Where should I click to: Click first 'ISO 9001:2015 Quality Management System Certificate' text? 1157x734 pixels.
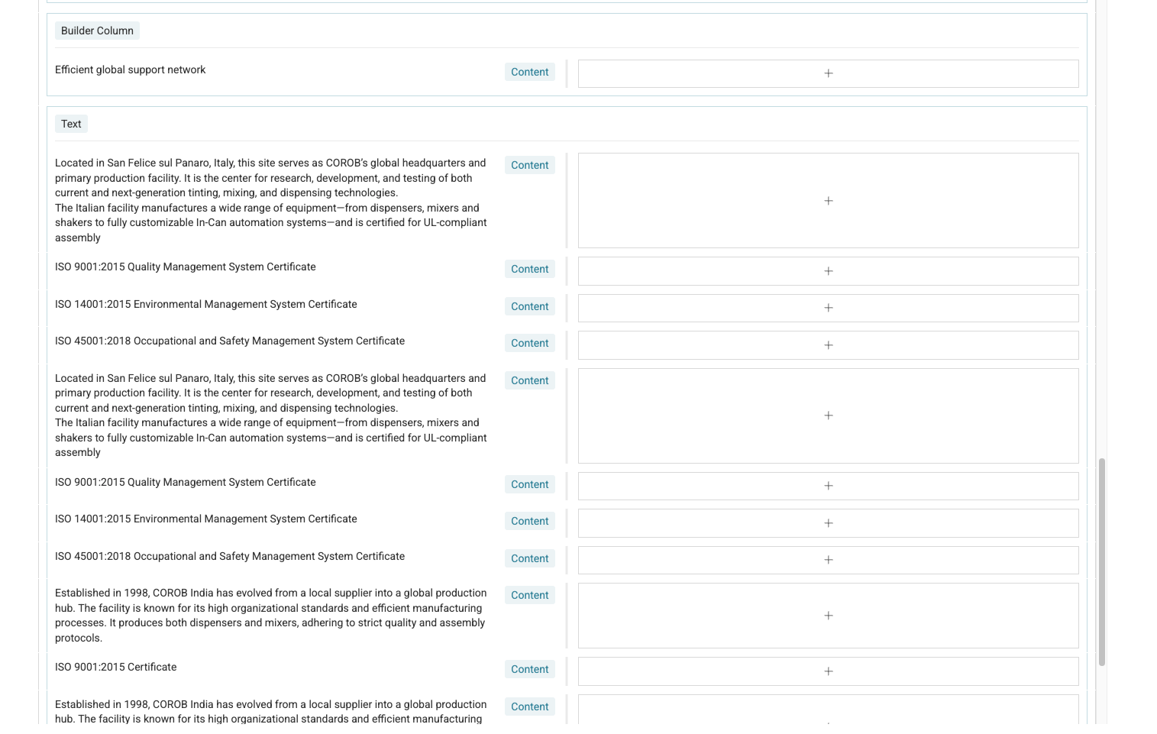[x=185, y=267]
